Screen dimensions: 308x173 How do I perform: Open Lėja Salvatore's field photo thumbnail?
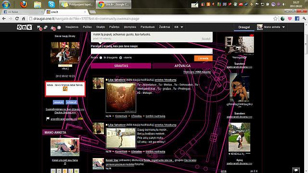click(x=121, y=98)
